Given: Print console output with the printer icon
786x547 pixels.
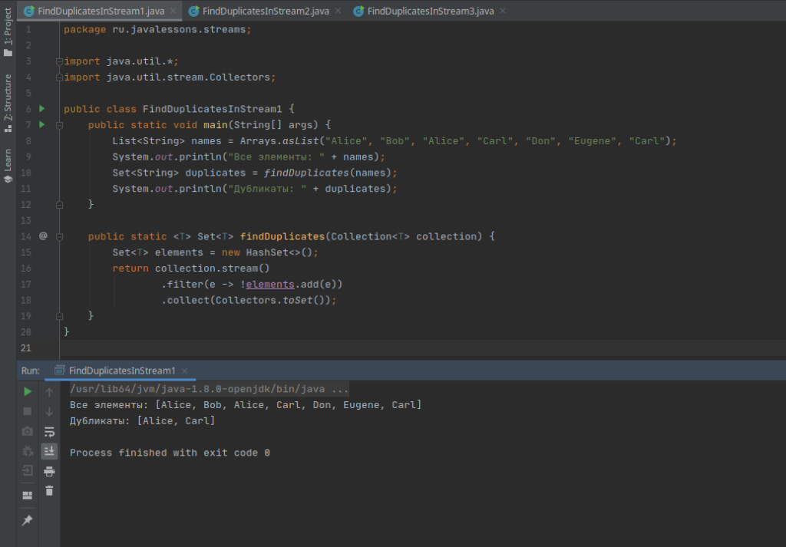Looking at the screenshot, I should 49,471.
